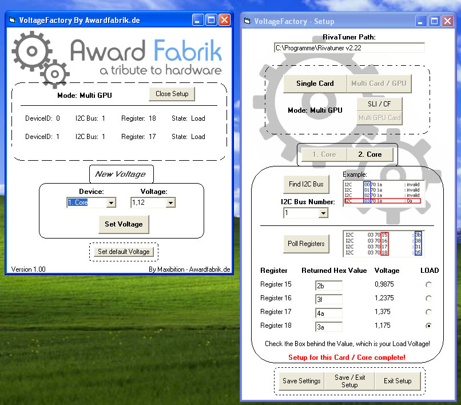Image resolution: width=461 pixels, height=405 pixels.
Task: Click the 'DeviceID: 0' text
Action: point(42,118)
